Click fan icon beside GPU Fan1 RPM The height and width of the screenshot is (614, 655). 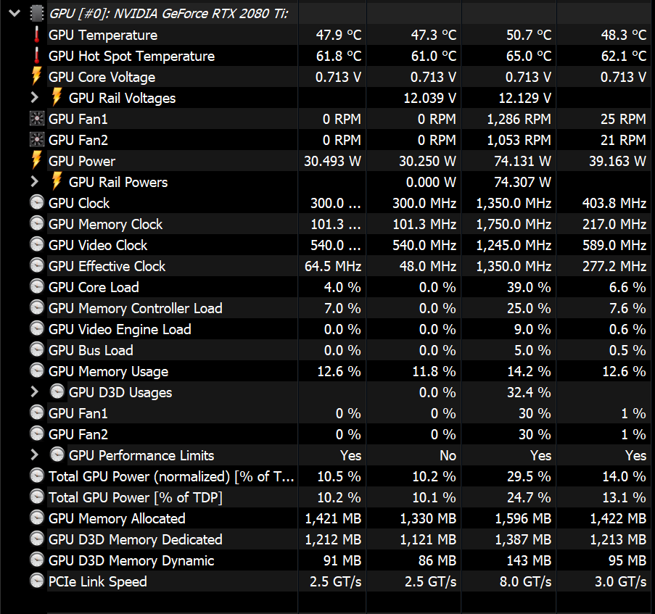37,119
